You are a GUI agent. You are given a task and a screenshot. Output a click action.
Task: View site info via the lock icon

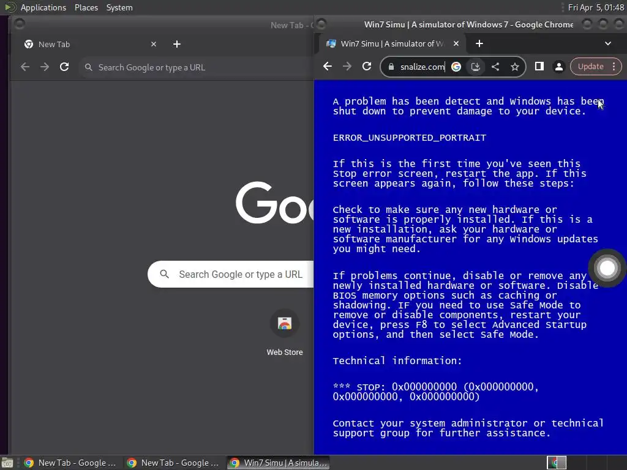pos(391,67)
